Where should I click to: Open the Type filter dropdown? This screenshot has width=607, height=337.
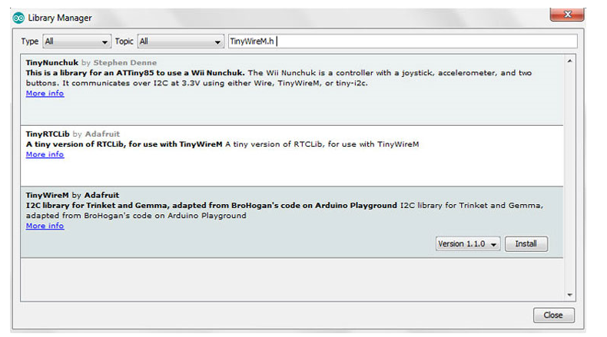pyautogui.click(x=76, y=41)
